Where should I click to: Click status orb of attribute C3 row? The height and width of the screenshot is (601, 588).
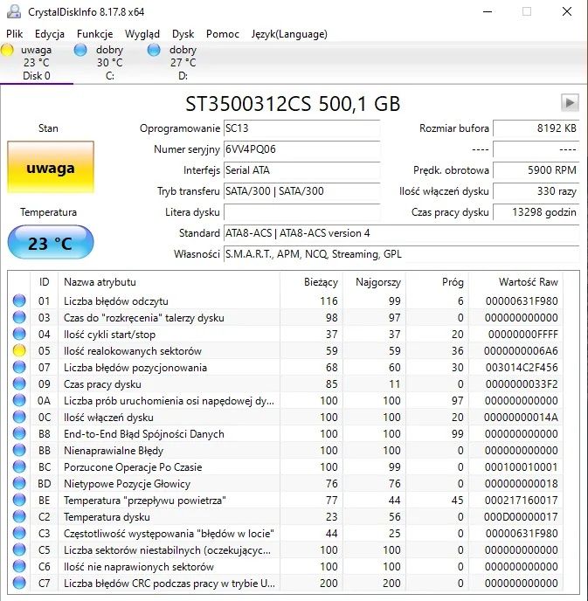[19, 533]
